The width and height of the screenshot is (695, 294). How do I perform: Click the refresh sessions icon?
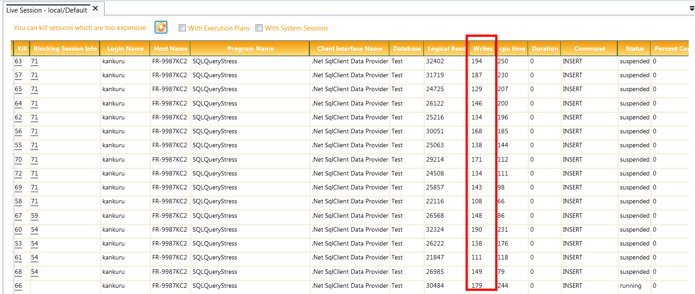pyautogui.click(x=161, y=27)
